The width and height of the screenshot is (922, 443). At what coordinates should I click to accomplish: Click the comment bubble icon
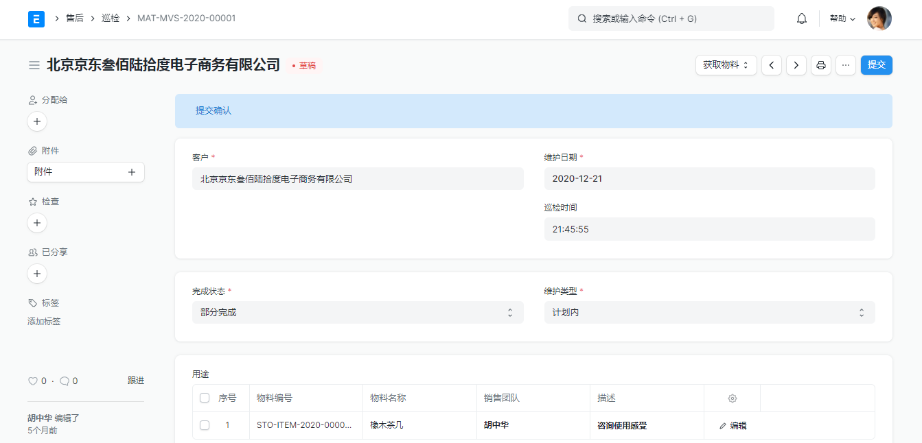tap(65, 381)
